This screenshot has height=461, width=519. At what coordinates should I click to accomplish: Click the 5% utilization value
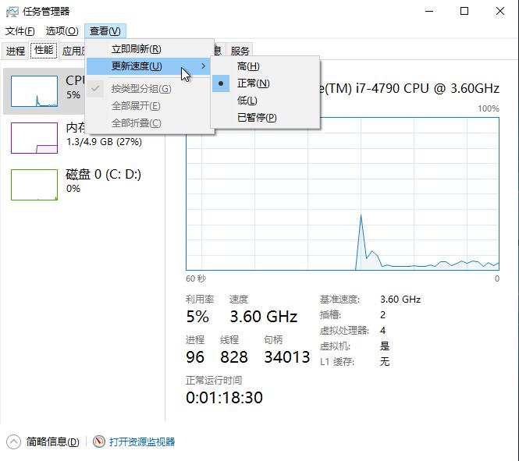(197, 317)
